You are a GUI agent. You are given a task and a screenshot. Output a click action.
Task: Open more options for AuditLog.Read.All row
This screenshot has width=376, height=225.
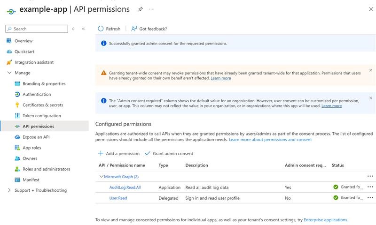[x=370, y=187]
